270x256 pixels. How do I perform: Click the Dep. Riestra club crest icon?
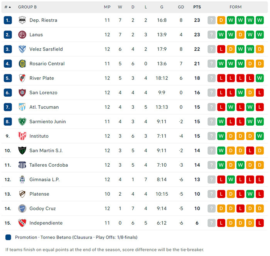(x=22, y=20)
